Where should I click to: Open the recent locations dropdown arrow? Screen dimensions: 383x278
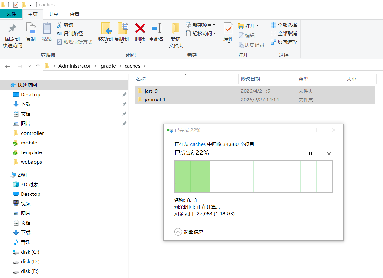tap(30, 66)
